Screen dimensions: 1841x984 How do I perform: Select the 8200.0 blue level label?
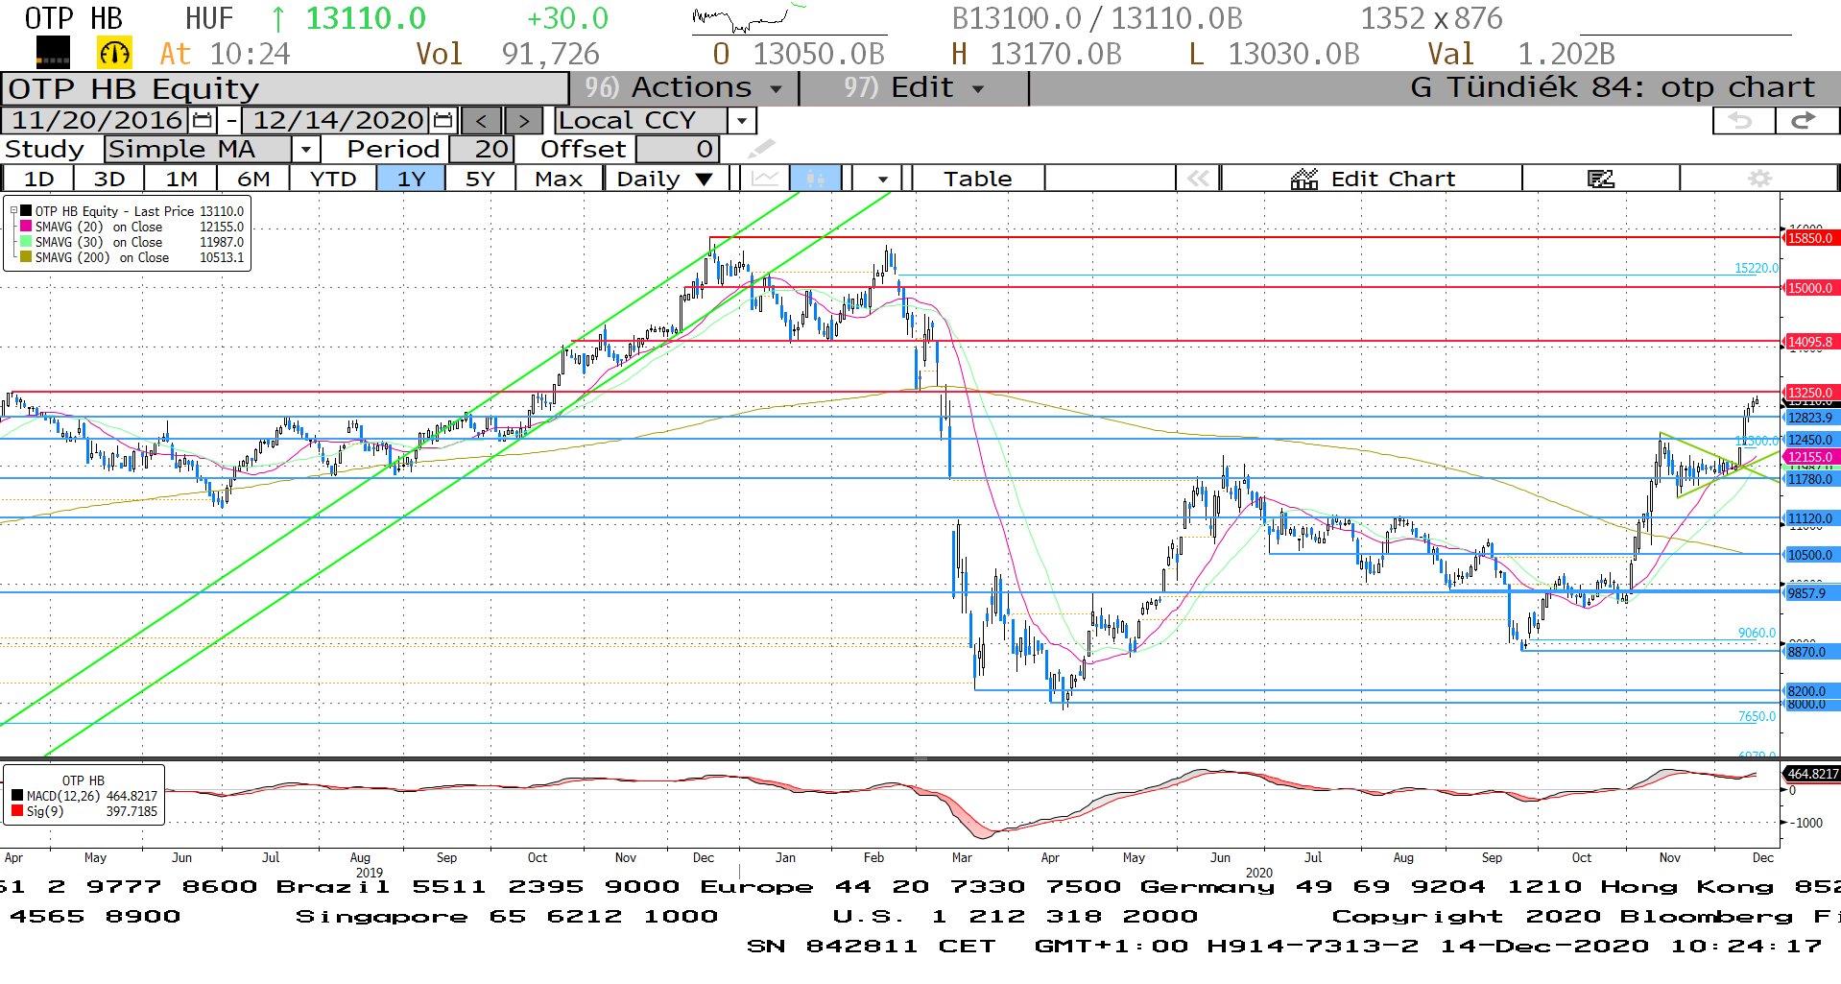coord(1810,691)
